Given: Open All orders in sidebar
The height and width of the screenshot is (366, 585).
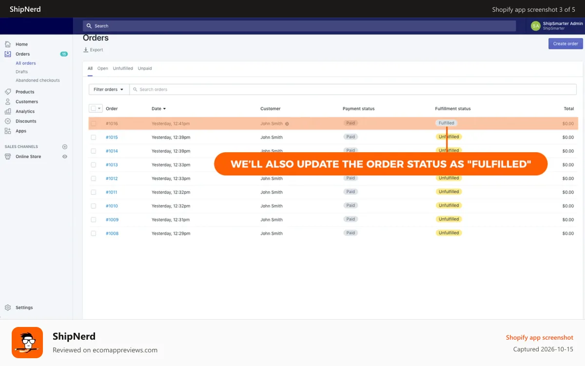Looking at the screenshot, I should click(x=26, y=63).
